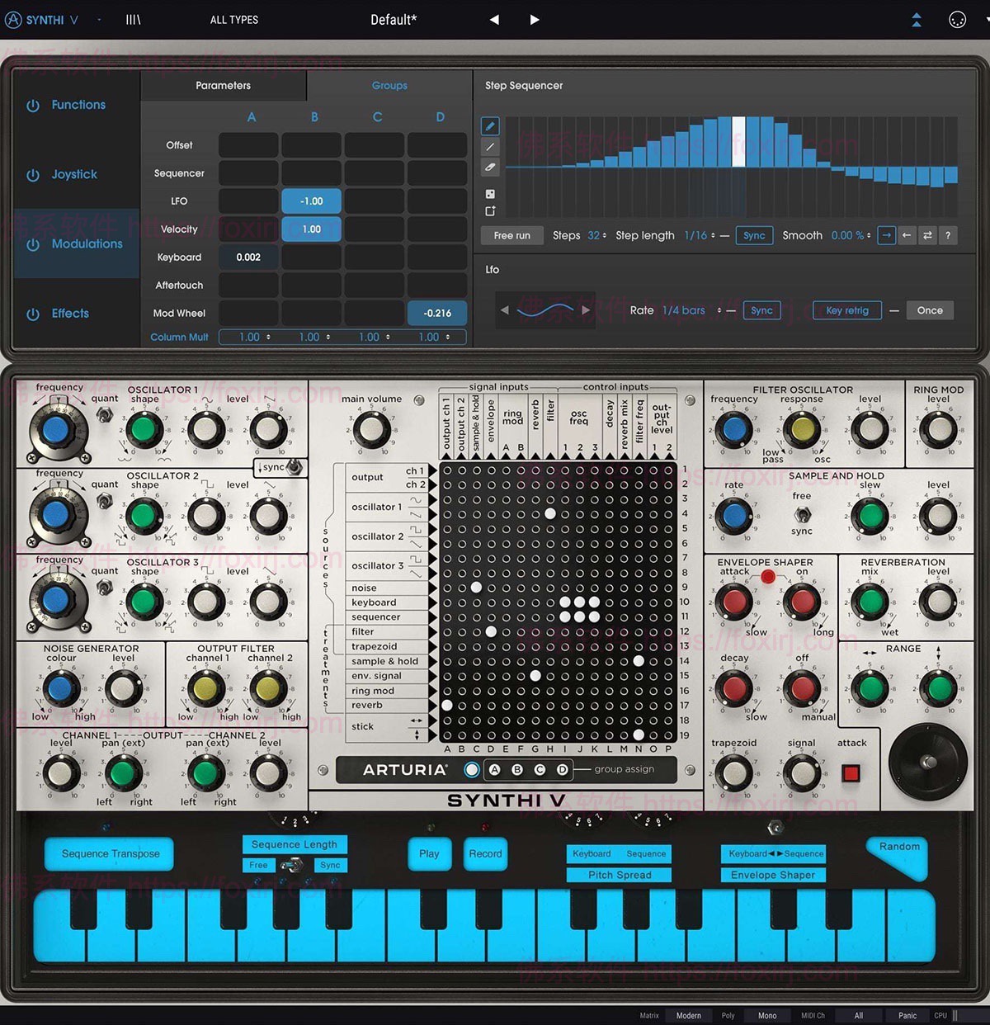Screen dimensions: 990x1025
Task: Click the dice randomize icon in Step Sequencer
Action: 490,192
